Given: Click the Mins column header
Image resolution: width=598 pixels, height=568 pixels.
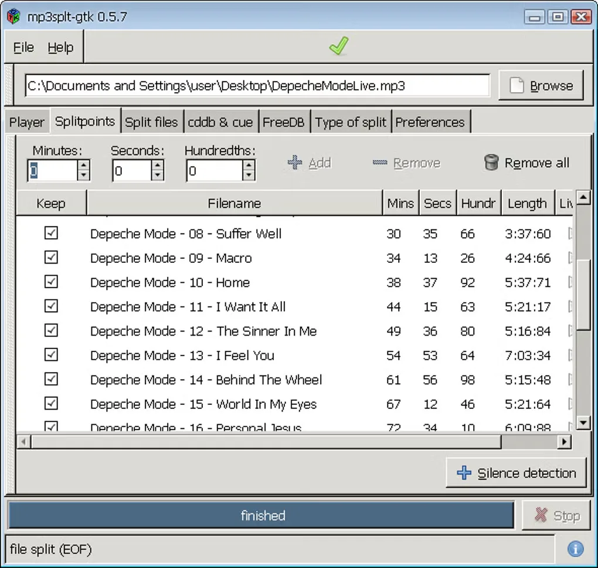Looking at the screenshot, I should [x=400, y=203].
